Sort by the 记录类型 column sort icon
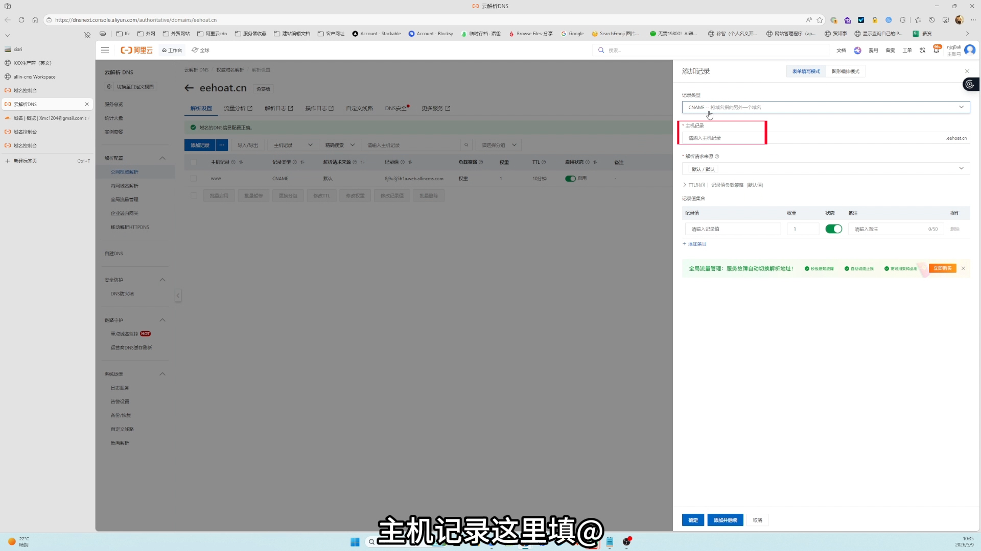This screenshot has width=981, height=551. [x=302, y=162]
